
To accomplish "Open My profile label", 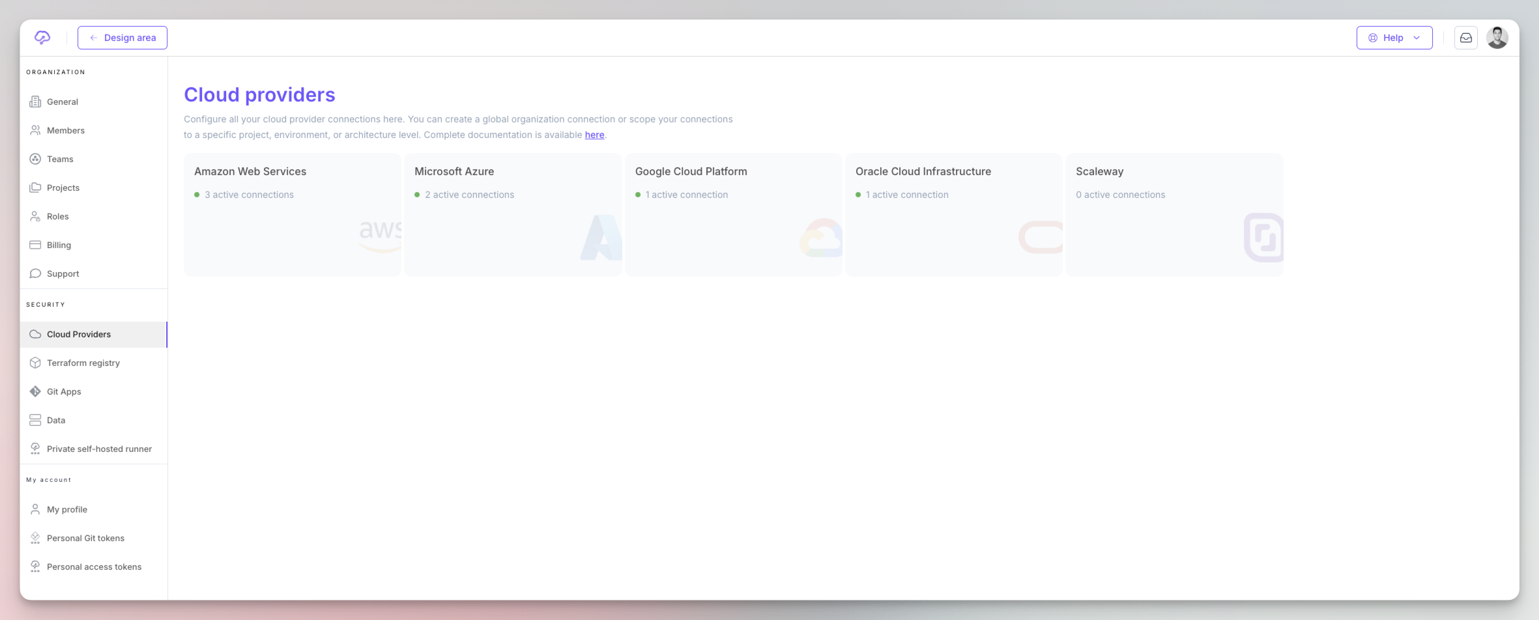I will point(67,509).
